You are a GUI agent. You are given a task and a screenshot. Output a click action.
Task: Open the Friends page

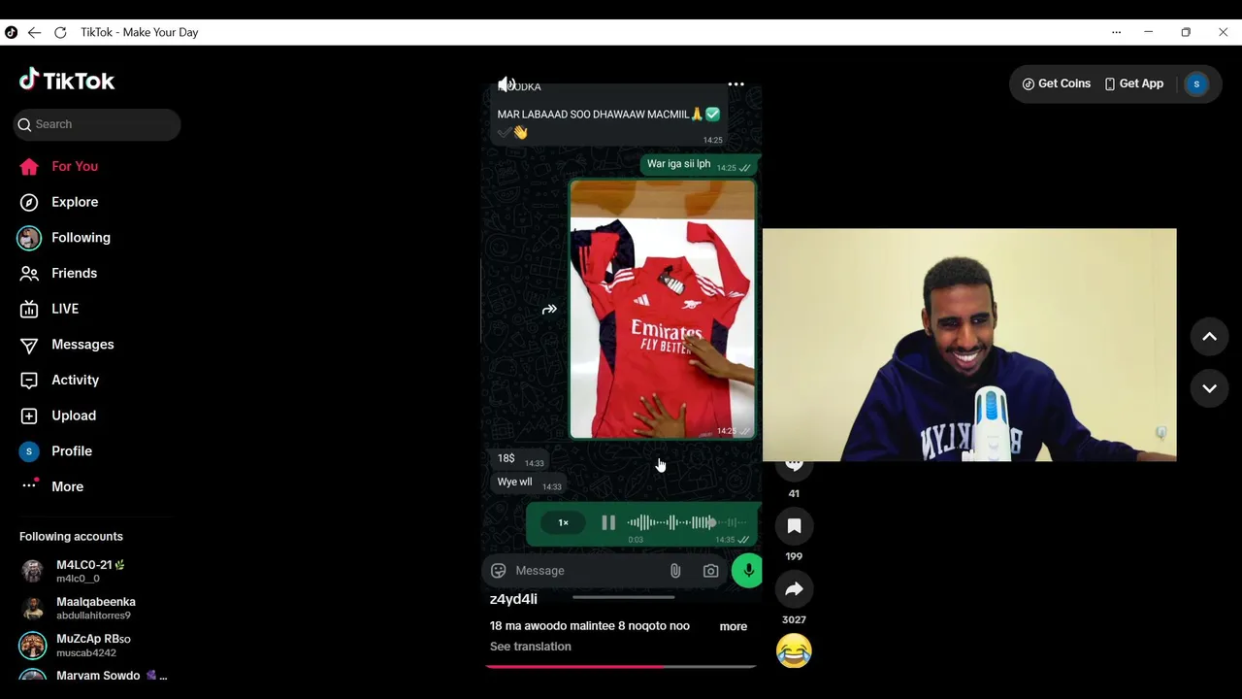(59, 273)
